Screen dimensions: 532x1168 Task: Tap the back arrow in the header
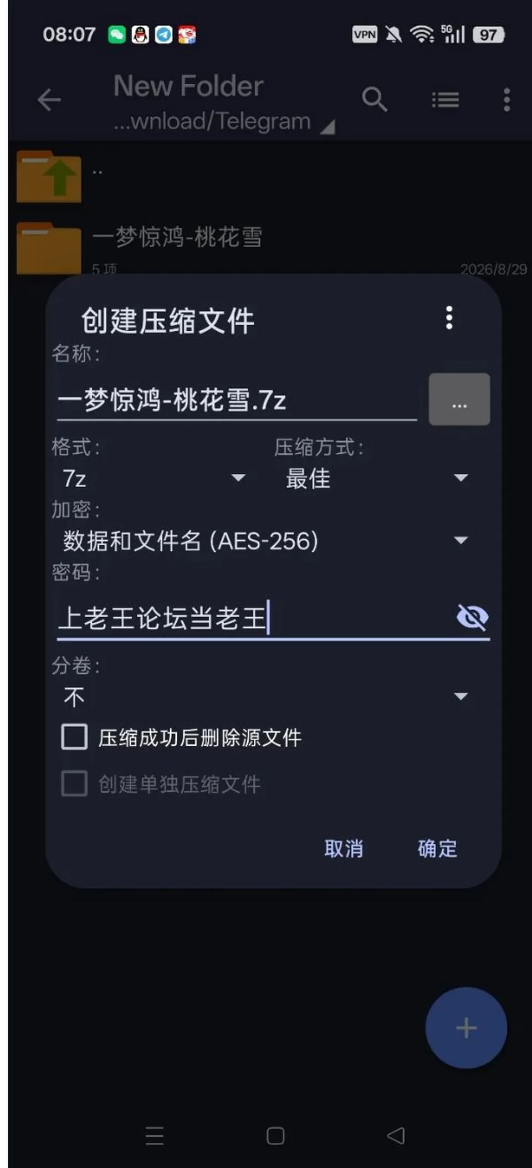(49, 100)
